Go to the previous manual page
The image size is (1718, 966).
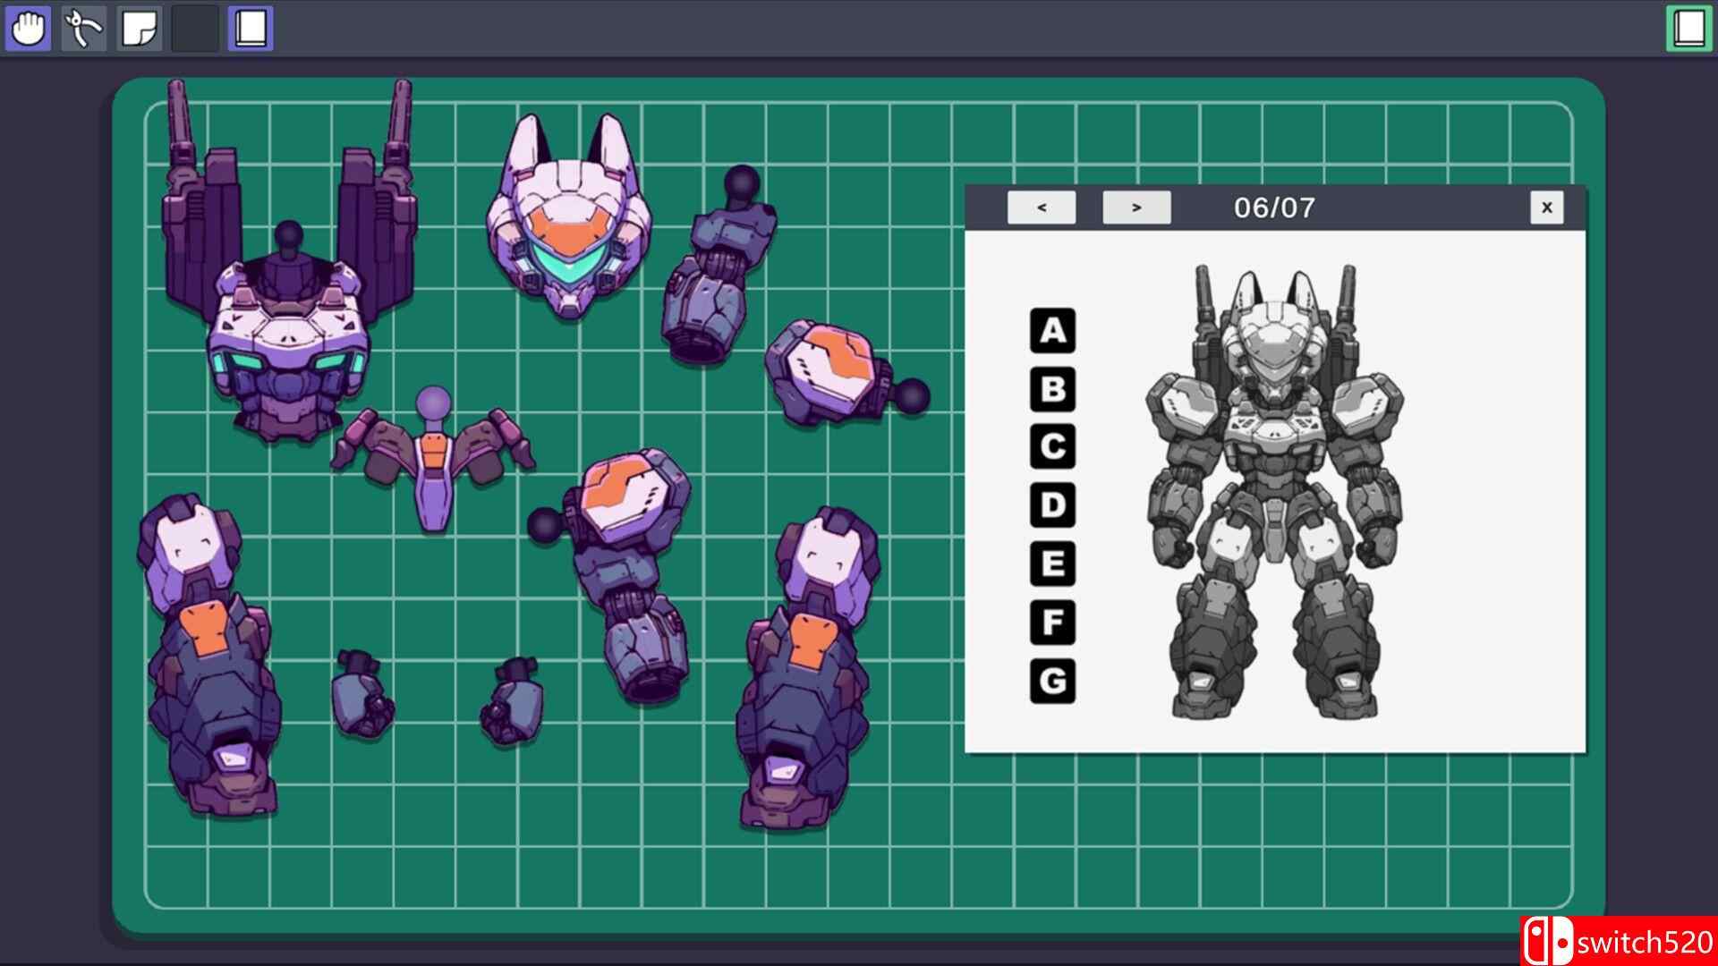[1042, 208]
